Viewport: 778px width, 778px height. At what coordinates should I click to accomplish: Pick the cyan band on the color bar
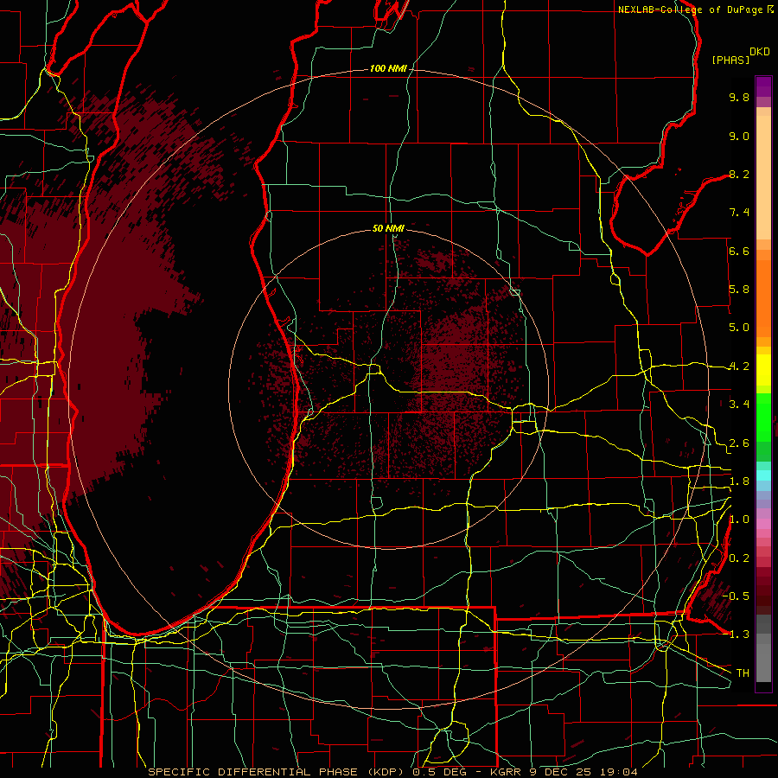coord(763,475)
